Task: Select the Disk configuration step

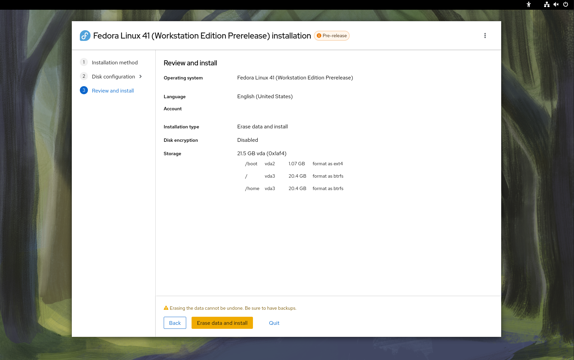Action: pos(113,77)
